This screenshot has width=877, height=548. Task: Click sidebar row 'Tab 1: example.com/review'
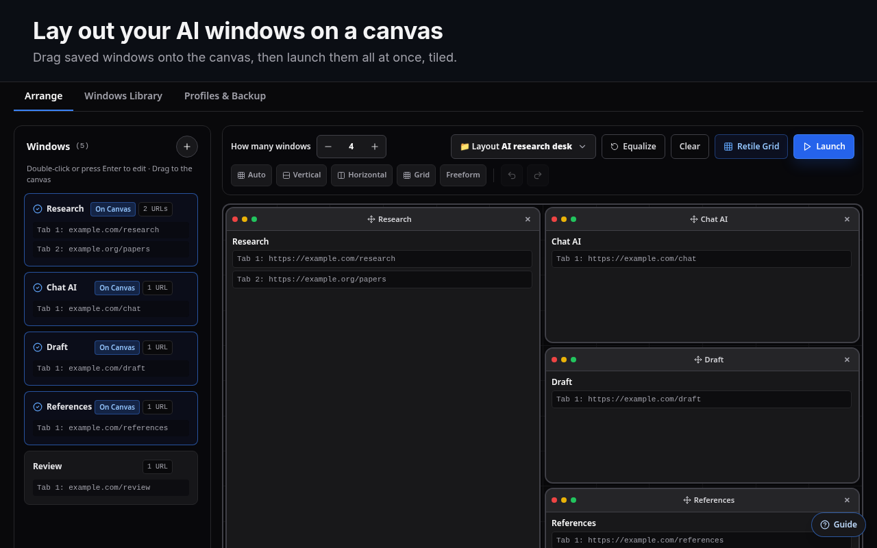[x=111, y=488]
